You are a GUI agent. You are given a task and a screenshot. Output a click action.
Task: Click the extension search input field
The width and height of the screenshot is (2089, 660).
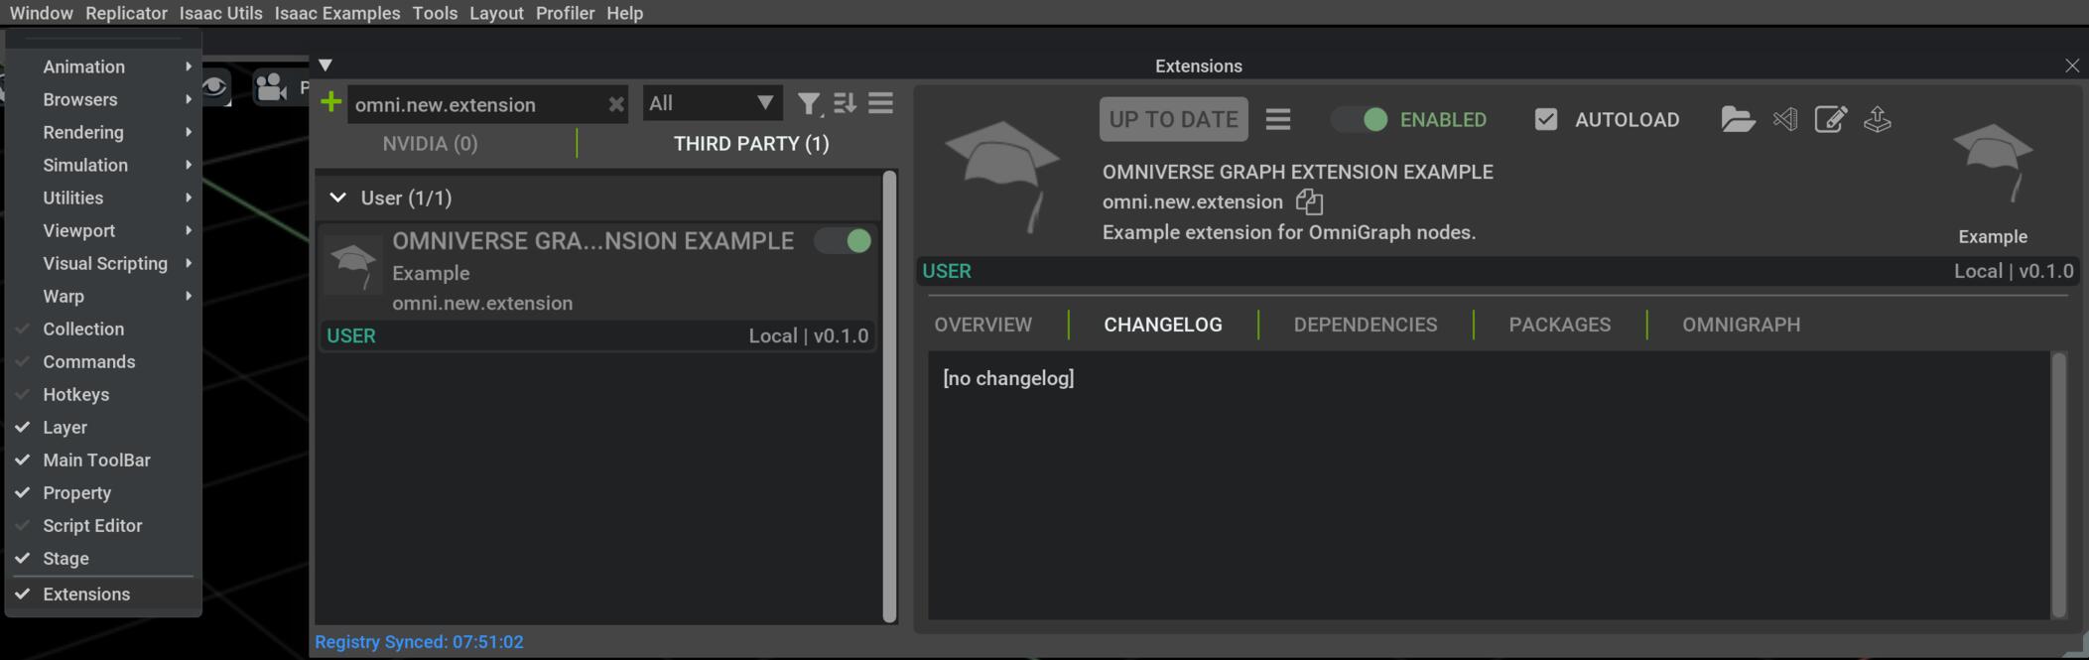[x=474, y=104]
